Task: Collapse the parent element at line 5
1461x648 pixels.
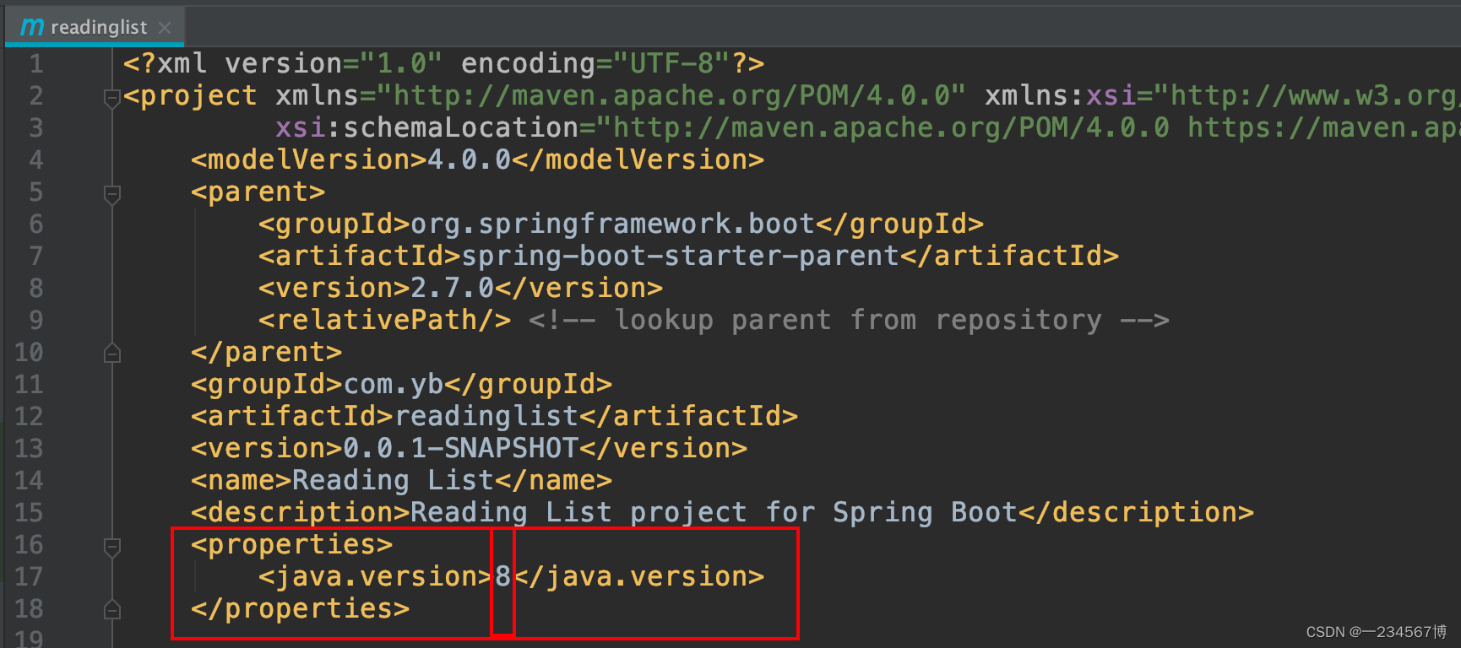Action: point(111,194)
